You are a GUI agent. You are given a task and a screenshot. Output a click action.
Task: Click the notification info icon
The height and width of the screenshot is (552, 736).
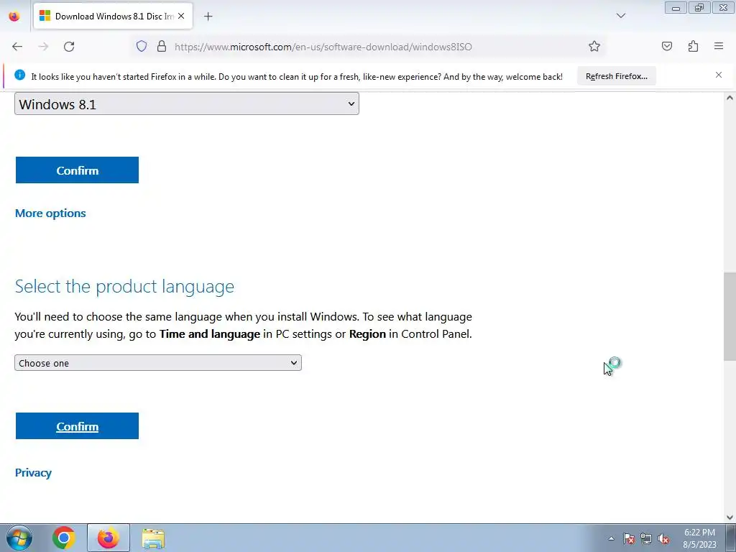pyautogui.click(x=19, y=75)
